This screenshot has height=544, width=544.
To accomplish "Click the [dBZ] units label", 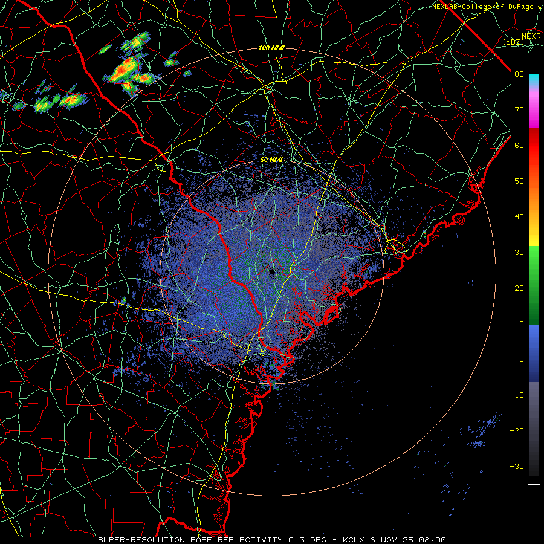I will pos(513,42).
